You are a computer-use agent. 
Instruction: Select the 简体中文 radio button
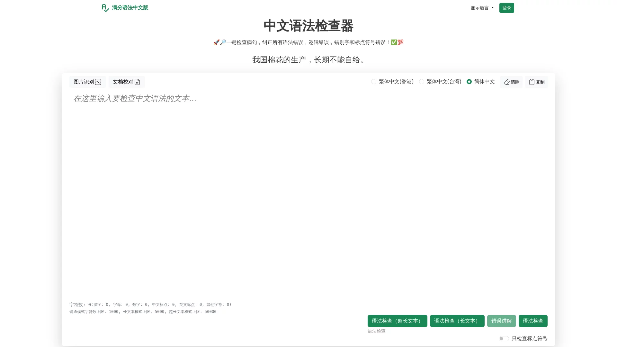(470, 82)
